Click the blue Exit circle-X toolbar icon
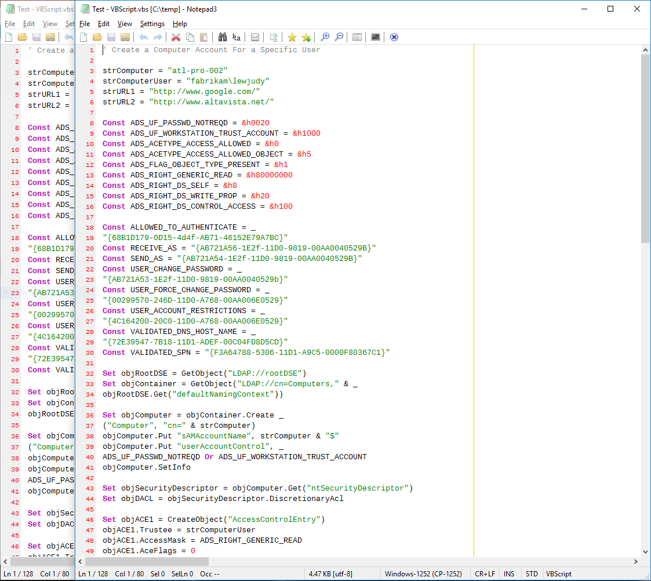This screenshot has height=581, width=651. 394,37
